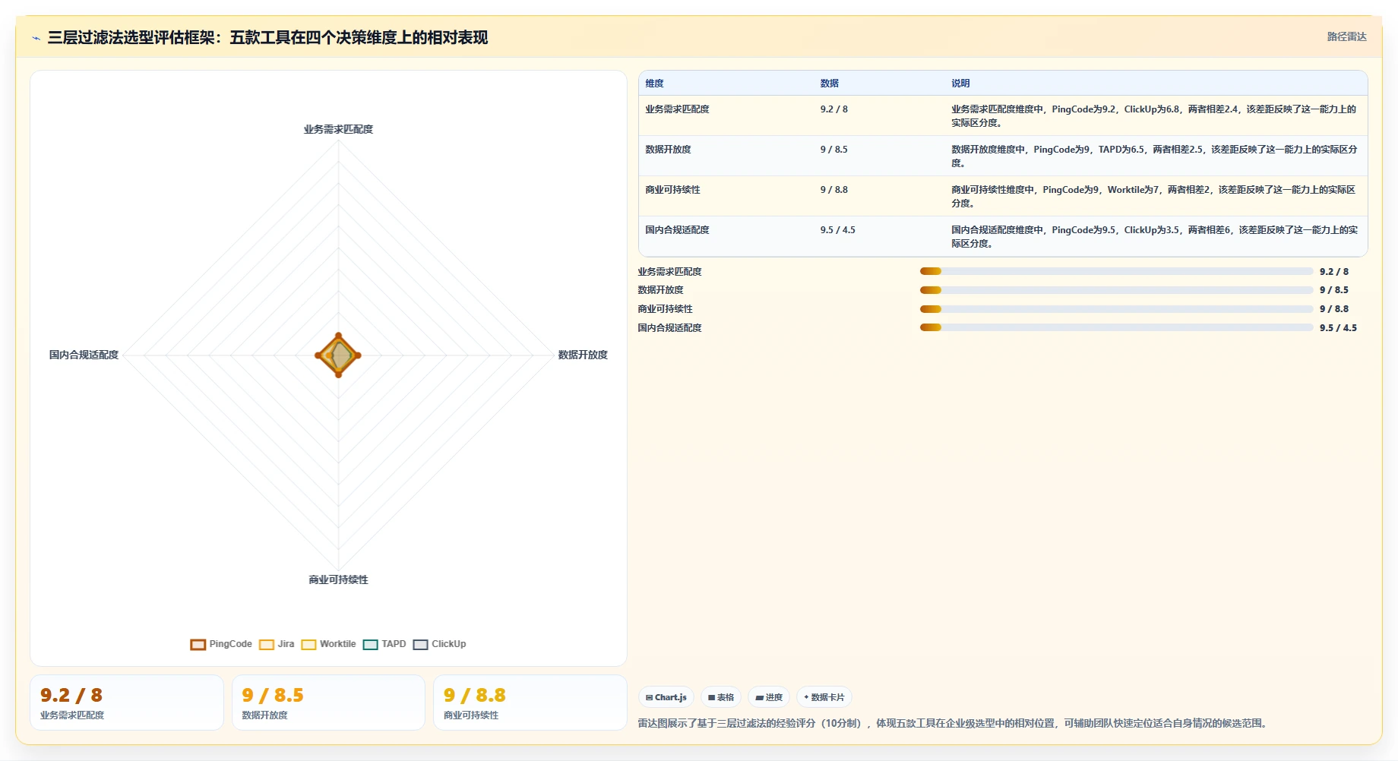Click the 商业可持续性 radar axis label

(x=338, y=579)
